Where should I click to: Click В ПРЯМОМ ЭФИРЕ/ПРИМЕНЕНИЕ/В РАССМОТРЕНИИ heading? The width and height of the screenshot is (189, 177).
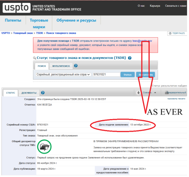pos(126,141)
